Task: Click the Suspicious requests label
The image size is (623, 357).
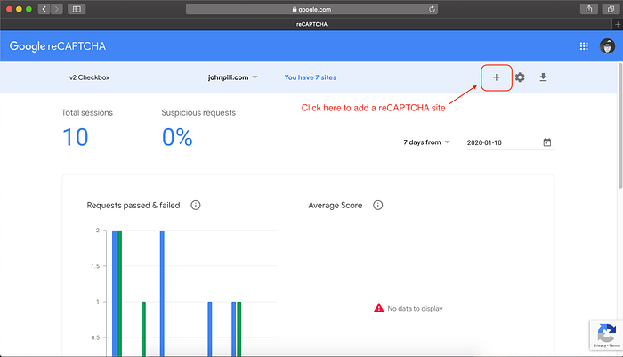Action: tap(198, 112)
